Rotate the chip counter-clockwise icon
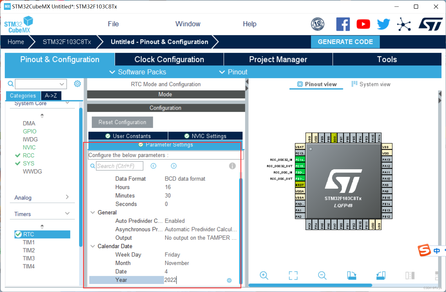The width and height of the screenshot is (446, 292). pyautogui.click(x=381, y=275)
